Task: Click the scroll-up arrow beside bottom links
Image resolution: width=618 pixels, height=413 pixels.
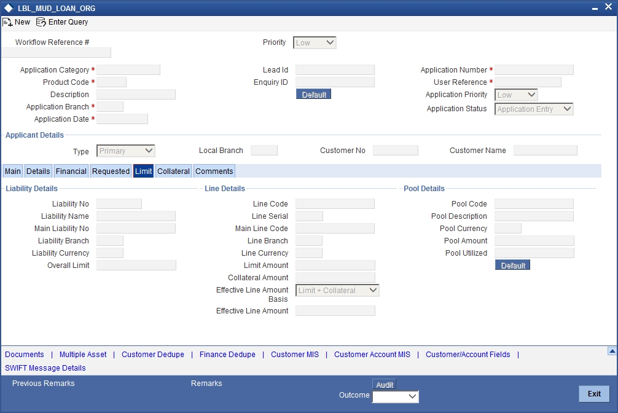Action: click(x=612, y=351)
